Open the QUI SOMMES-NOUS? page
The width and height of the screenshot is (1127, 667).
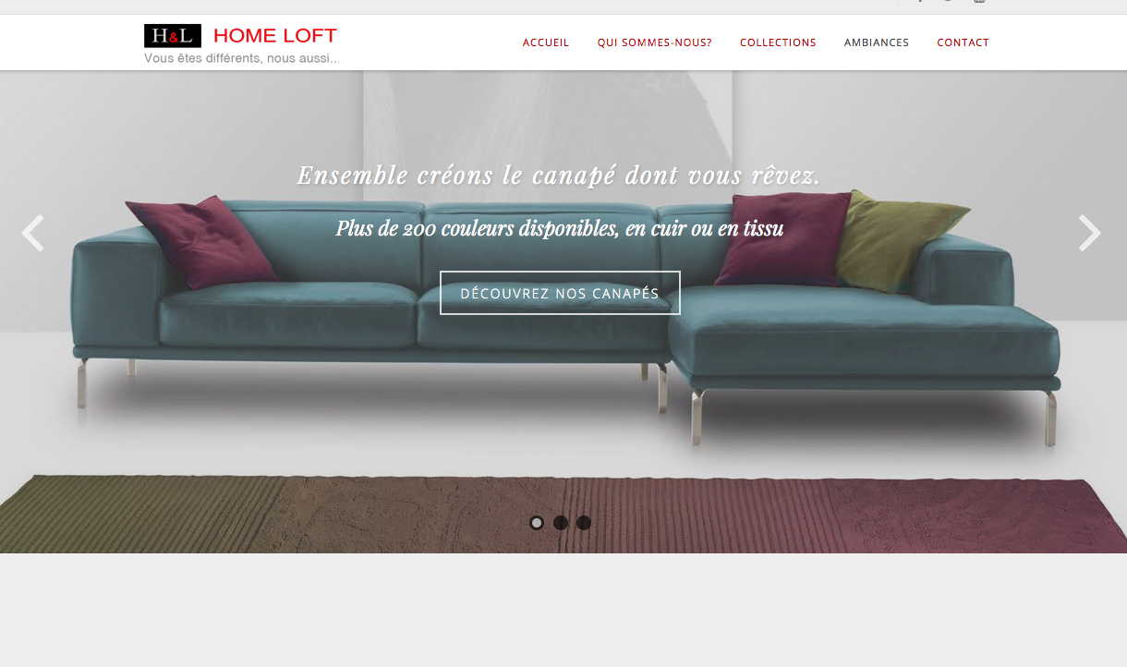tap(655, 42)
